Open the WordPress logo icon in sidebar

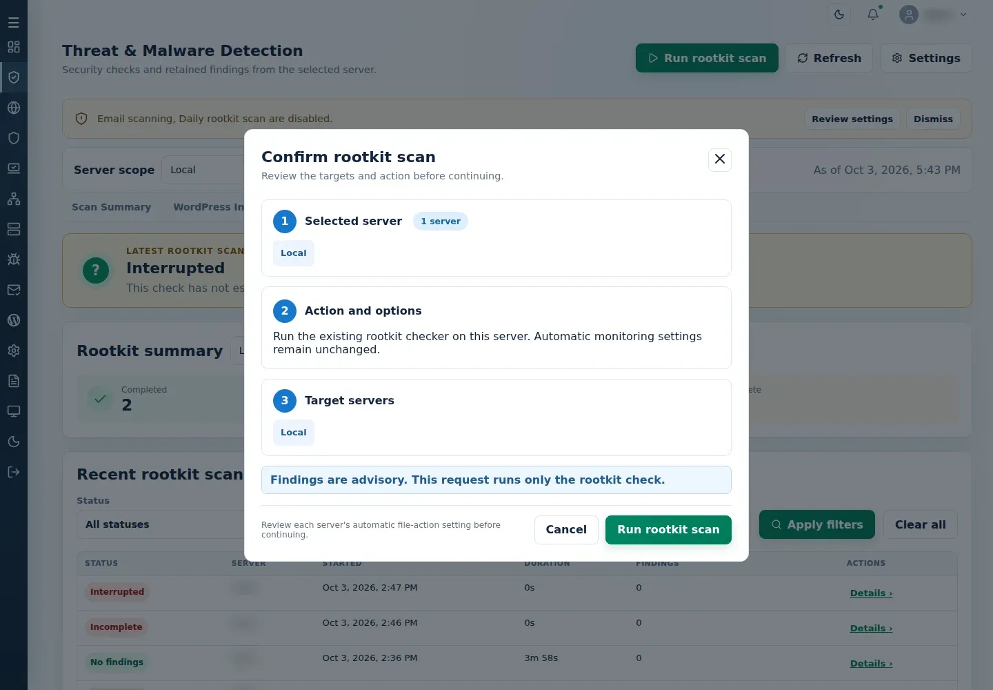pos(14,320)
